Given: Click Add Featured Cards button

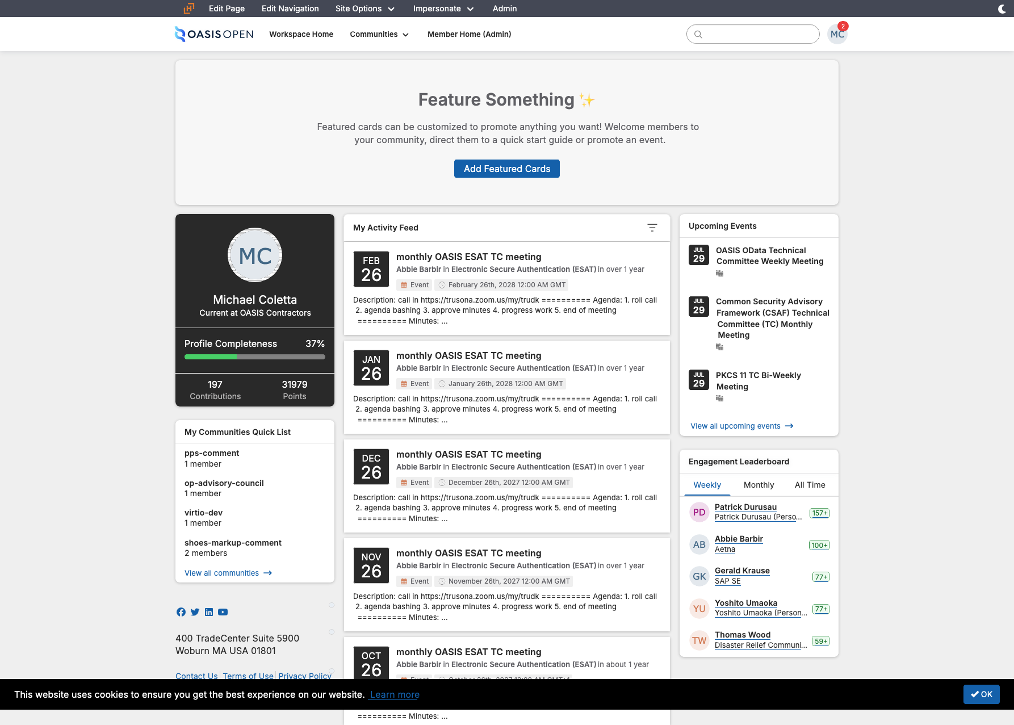Looking at the screenshot, I should click(x=507, y=169).
